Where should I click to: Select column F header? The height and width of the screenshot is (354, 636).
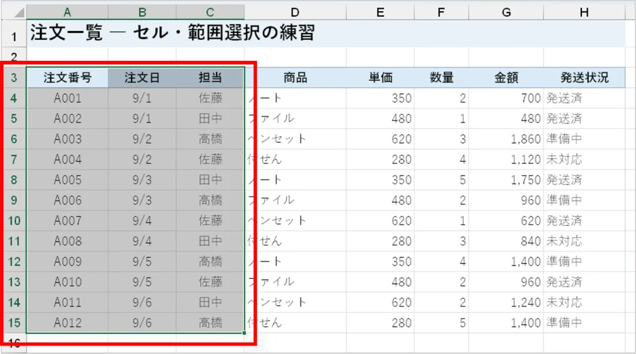tap(442, 12)
